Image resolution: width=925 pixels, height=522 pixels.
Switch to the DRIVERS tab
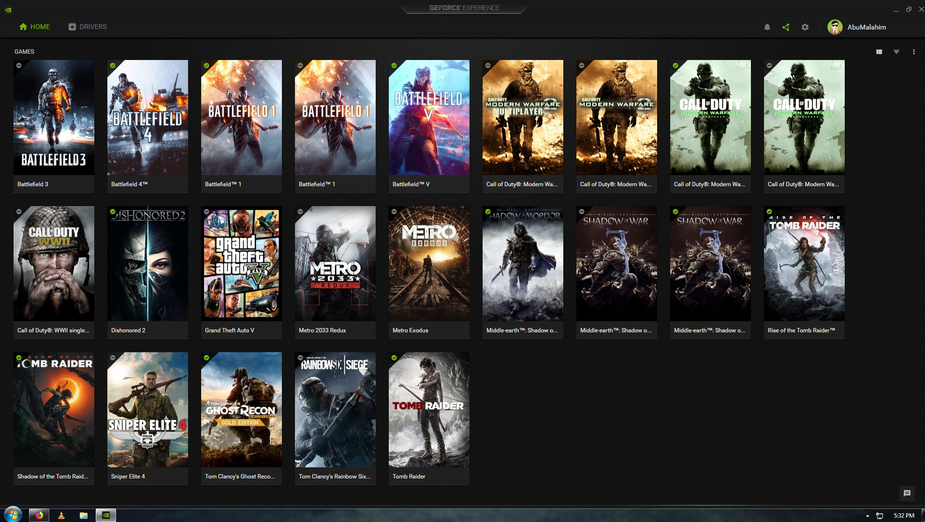pos(88,27)
